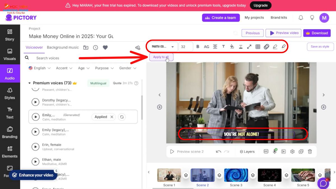Open text color T icon
The height and width of the screenshot is (189, 336).
(223, 47)
